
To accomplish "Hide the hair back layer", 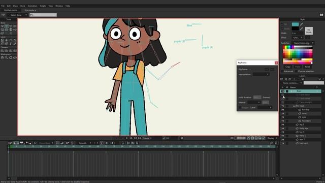I will (x=283, y=143).
